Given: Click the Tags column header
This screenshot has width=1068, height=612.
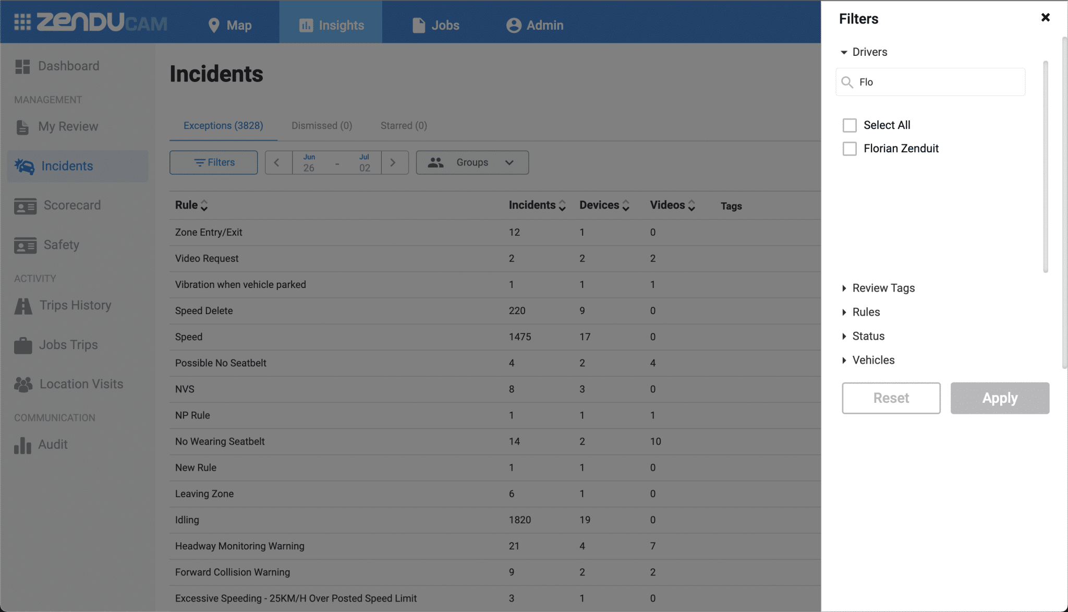Looking at the screenshot, I should [731, 206].
